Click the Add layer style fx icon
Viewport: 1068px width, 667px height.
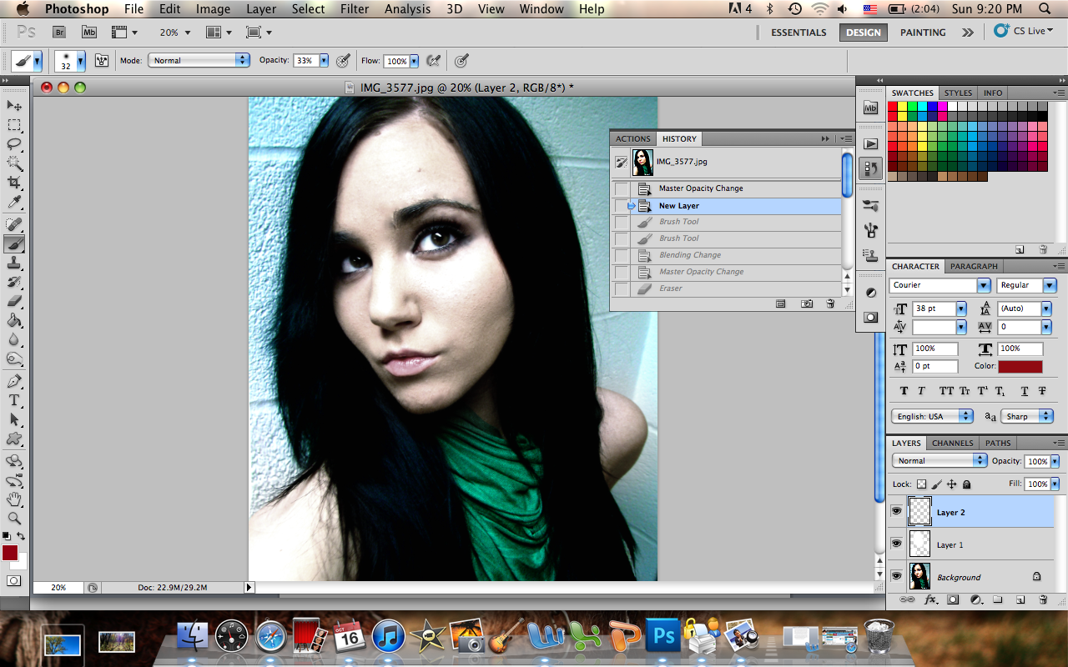931,599
